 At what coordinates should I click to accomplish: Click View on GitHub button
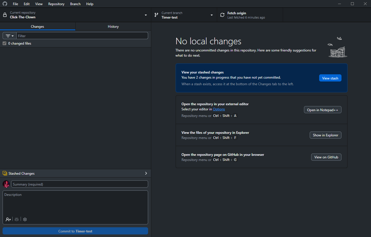click(x=326, y=157)
